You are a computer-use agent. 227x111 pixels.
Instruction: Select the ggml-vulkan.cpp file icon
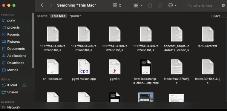click(84, 67)
